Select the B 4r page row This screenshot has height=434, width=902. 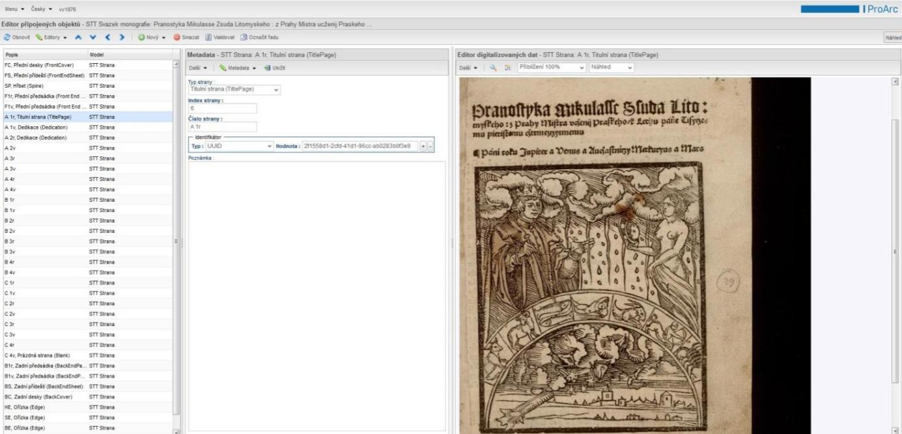click(87, 262)
